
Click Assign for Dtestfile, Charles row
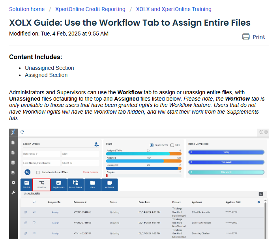click(x=56, y=233)
